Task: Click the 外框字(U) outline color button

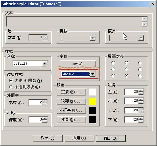Action: 71,110
